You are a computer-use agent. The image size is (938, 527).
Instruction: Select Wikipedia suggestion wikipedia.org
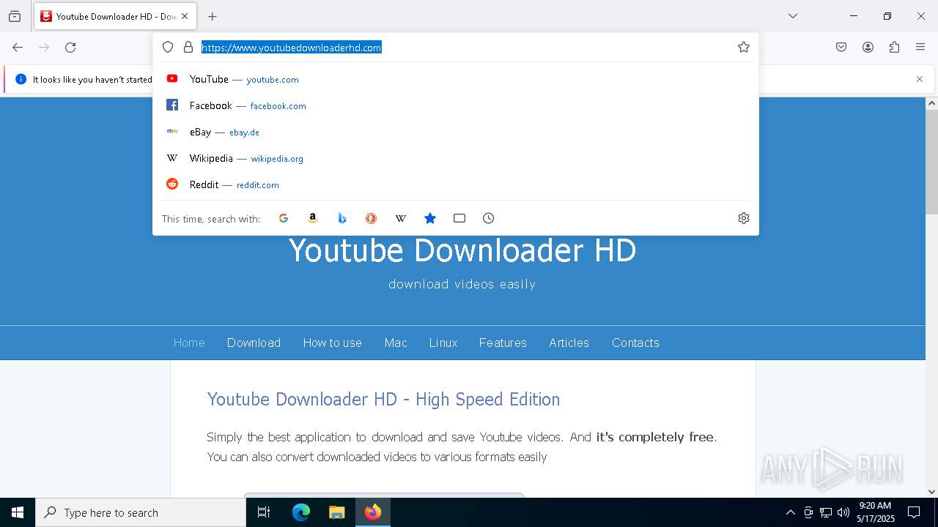(456, 158)
